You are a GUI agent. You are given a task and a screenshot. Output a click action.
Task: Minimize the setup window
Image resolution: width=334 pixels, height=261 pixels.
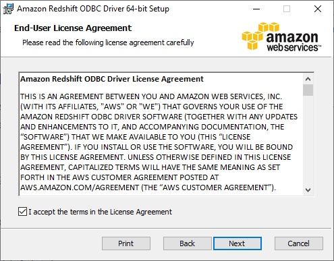[x=256, y=9]
